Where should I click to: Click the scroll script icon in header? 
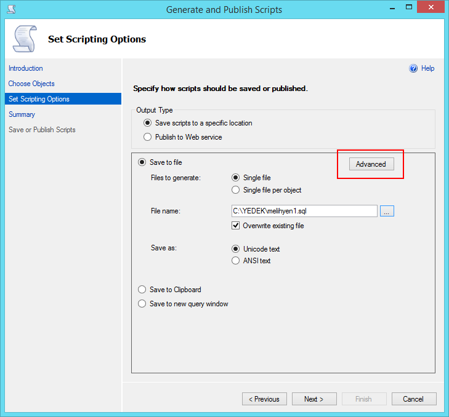[25, 39]
